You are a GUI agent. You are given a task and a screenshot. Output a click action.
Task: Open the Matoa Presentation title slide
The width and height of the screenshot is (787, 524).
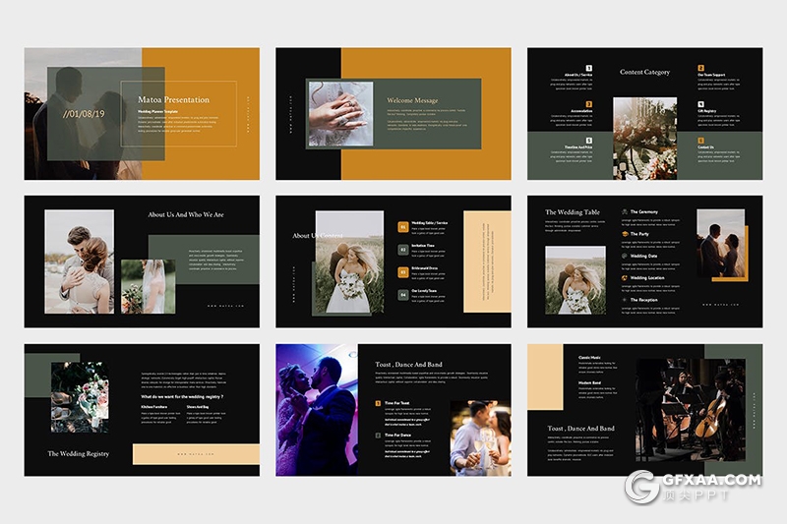(142, 113)
